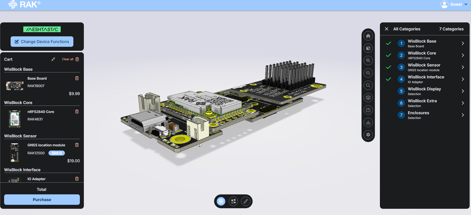Click the Meshtastic logo badge

pos(42,29)
